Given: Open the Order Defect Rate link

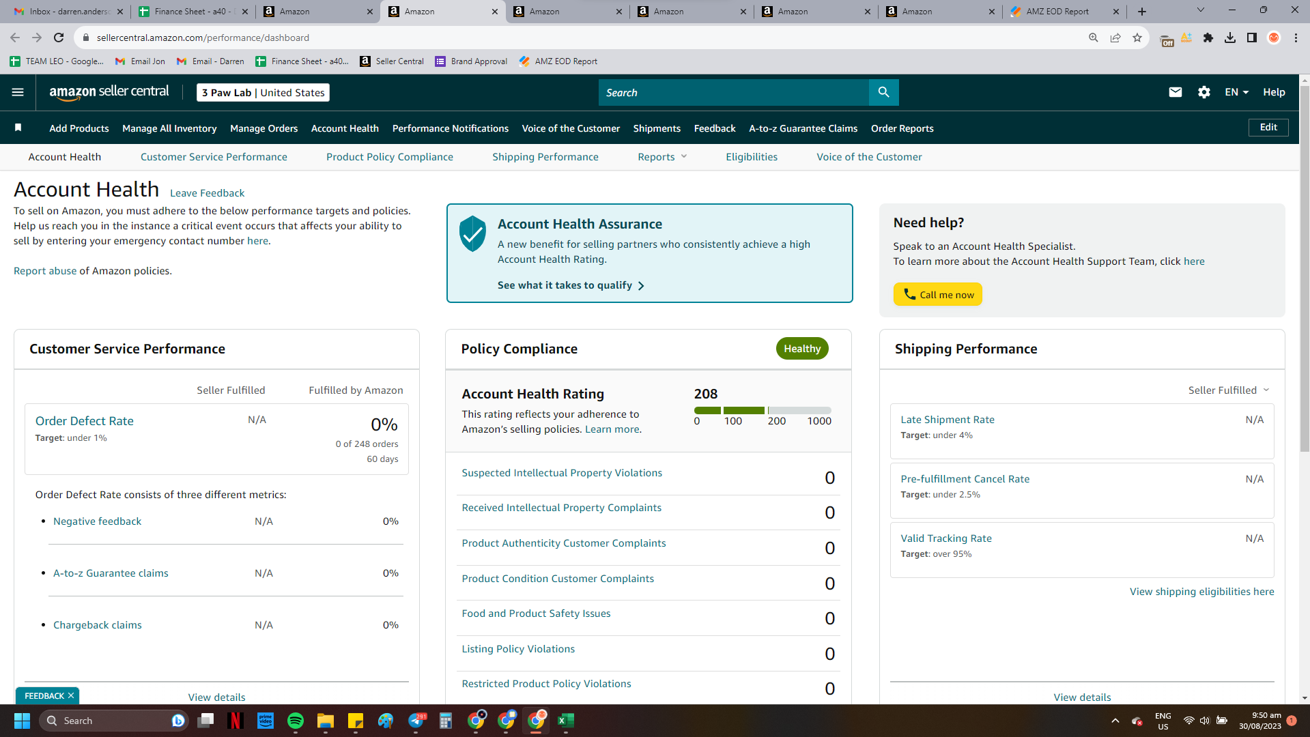Looking at the screenshot, I should (x=85, y=421).
